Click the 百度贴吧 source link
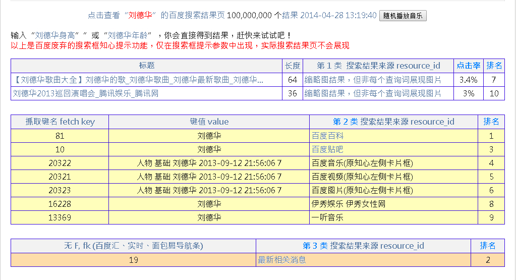516x280 pixels. [x=327, y=149]
